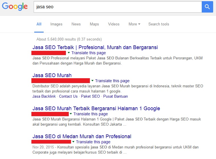Open the Videos tab
Image resolution: width=216 pixels, height=159 pixels.
[114, 24]
